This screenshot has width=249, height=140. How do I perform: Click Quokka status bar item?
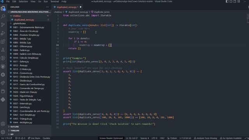(x=46, y=138)
